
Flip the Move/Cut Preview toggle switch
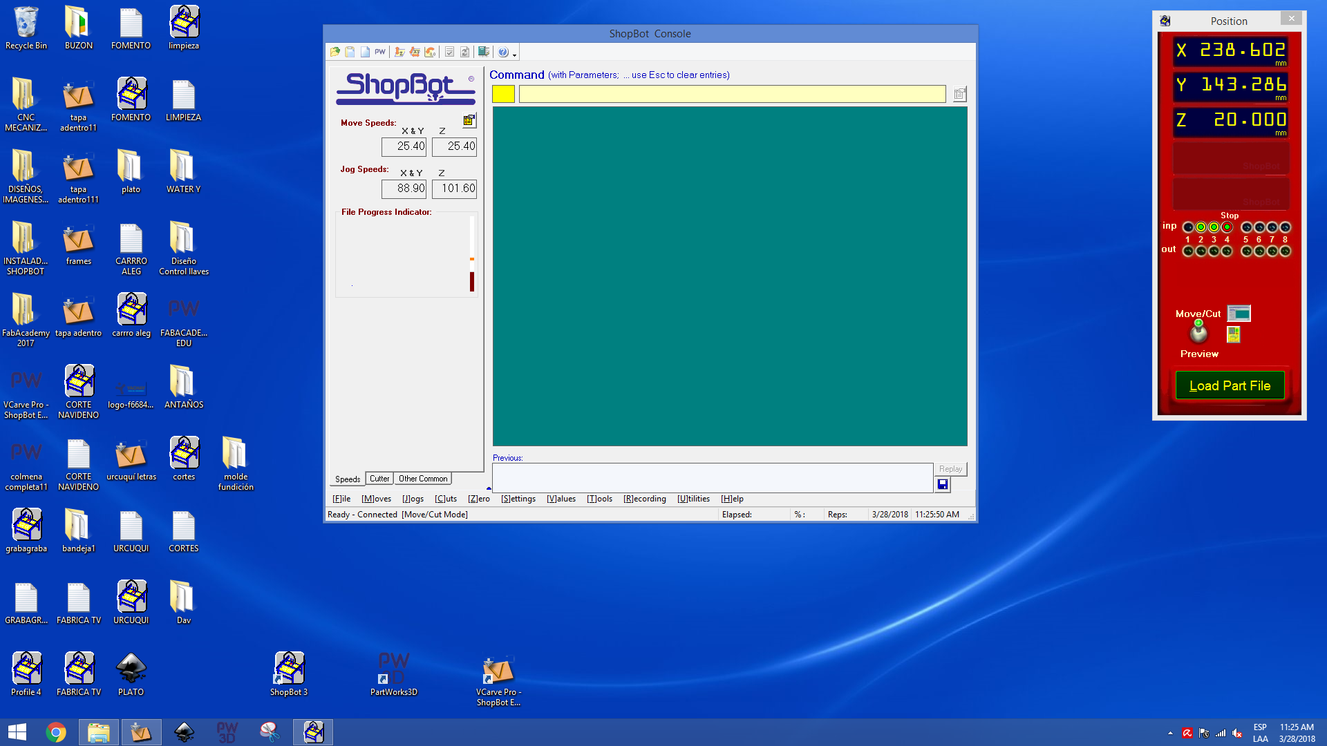[1198, 332]
